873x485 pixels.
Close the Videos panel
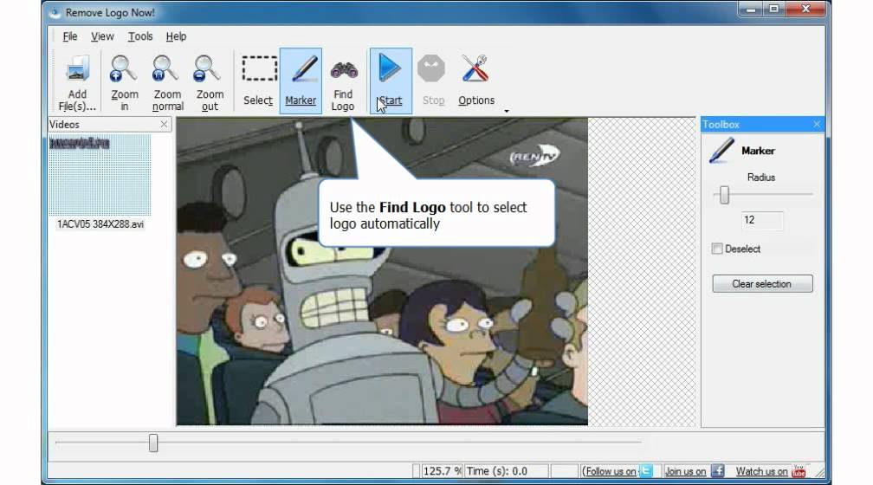(164, 124)
